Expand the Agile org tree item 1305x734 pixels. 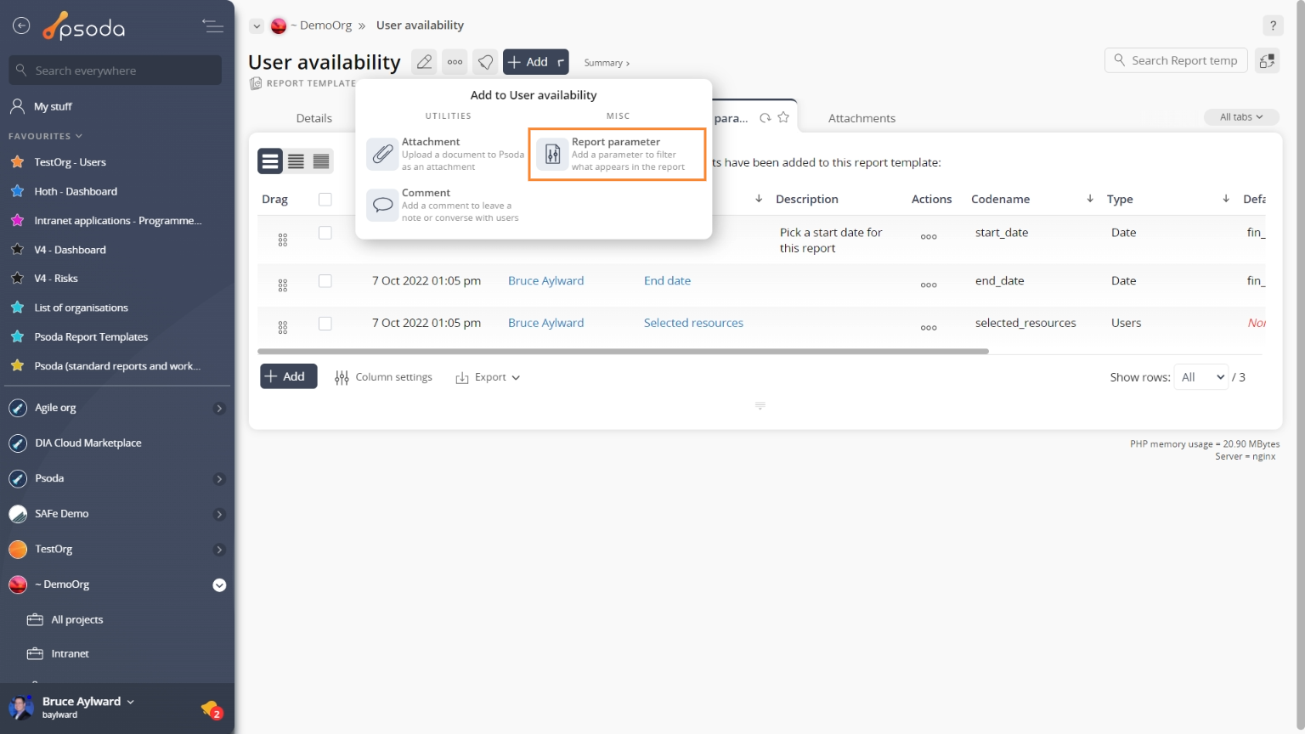pyautogui.click(x=219, y=409)
